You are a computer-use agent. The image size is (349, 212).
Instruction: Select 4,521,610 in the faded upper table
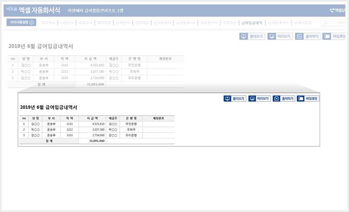click(x=90, y=65)
